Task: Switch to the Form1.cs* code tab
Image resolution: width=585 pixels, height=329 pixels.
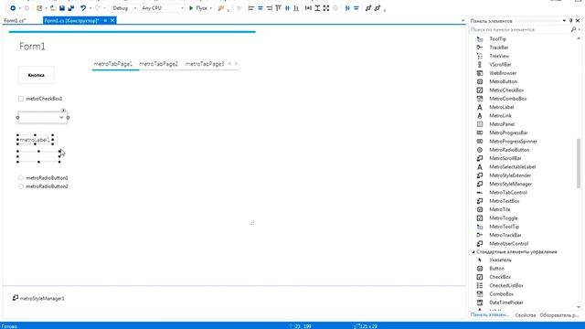Action: point(15,20)
